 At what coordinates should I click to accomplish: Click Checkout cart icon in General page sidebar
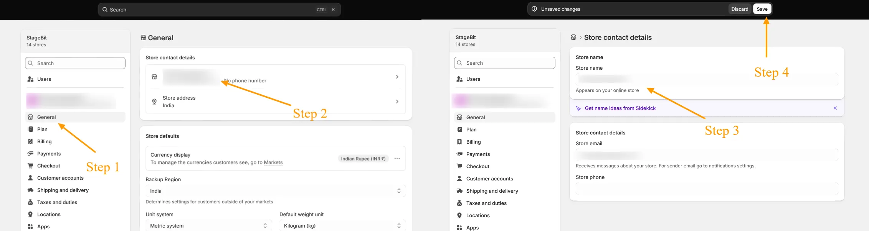pyautogui.click(x=30, y=166)
